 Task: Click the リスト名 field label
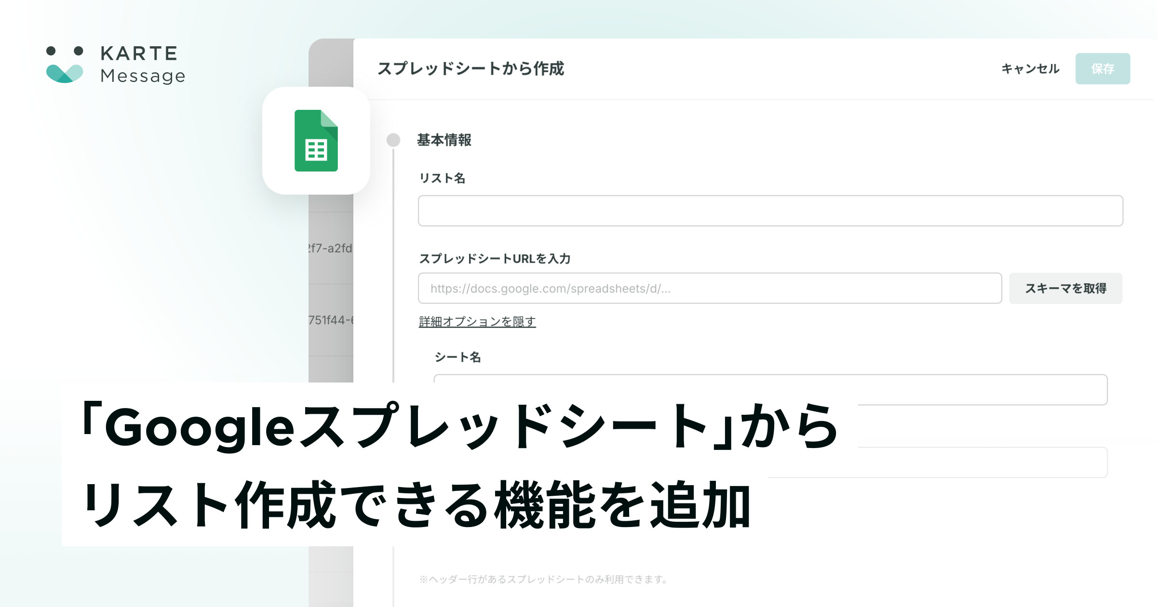coord(442,178)
